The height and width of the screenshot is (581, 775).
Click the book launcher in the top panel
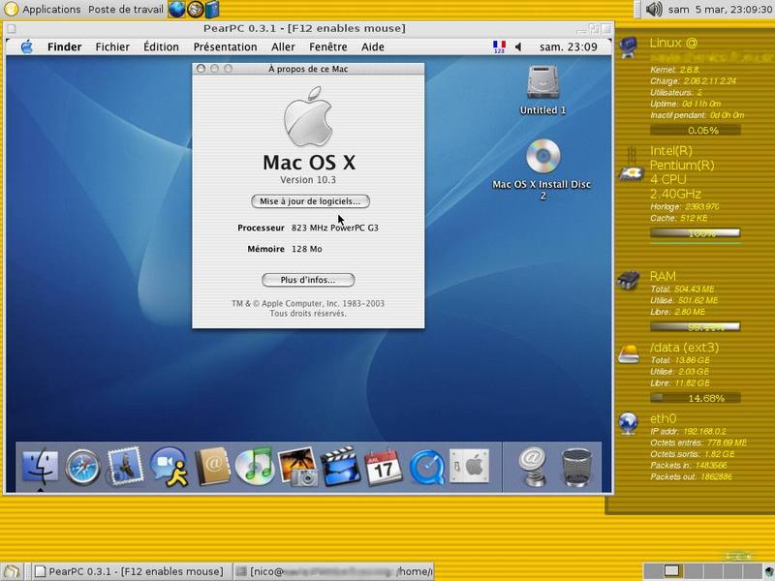point(212,9)
